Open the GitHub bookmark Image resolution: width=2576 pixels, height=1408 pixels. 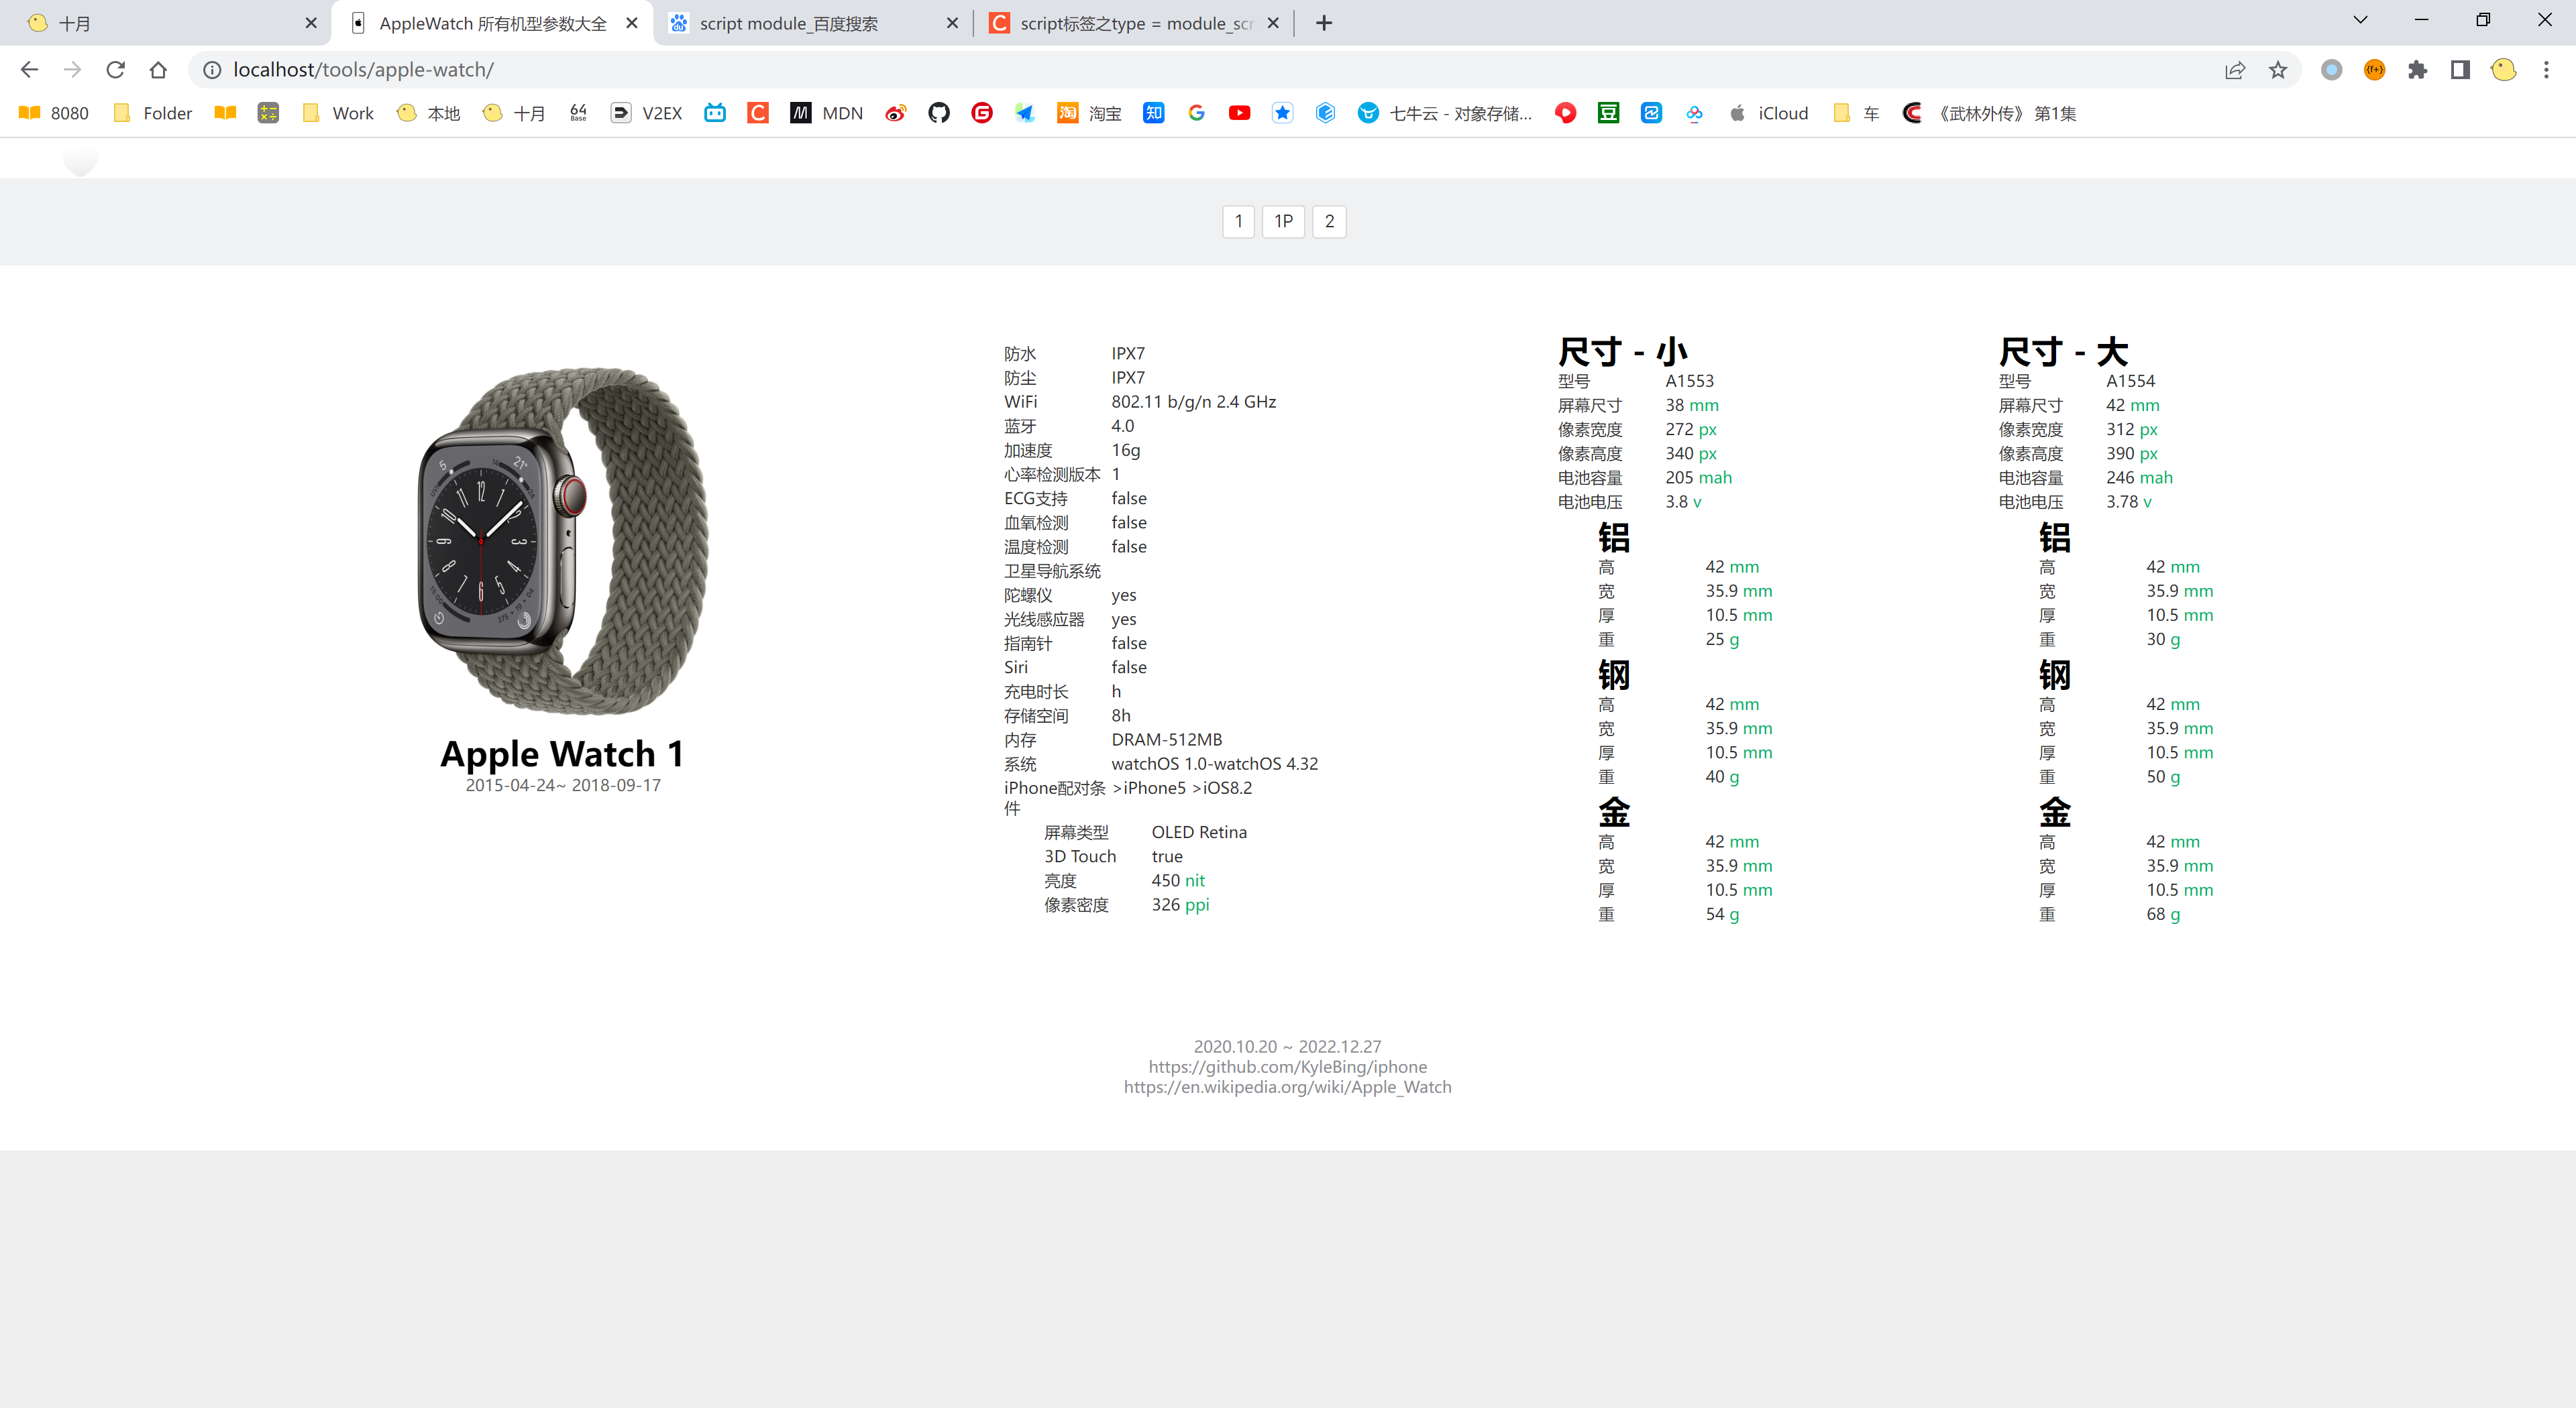(938, 113)
